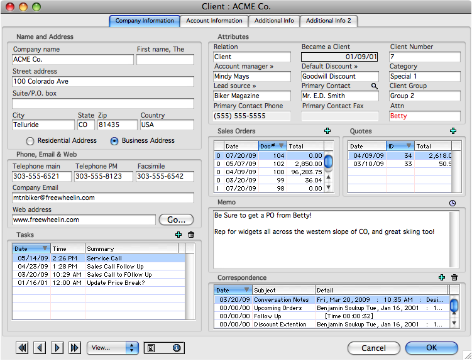Screen dimensions: 472x361
Task: Delete correspondence using its trash icon
Action: pyautogui.click(x=454, y=277)
